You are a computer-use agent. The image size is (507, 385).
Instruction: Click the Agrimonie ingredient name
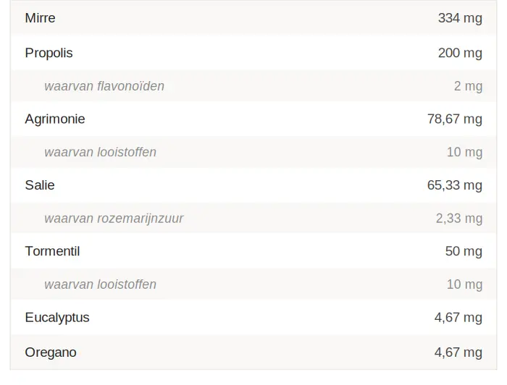55,119
